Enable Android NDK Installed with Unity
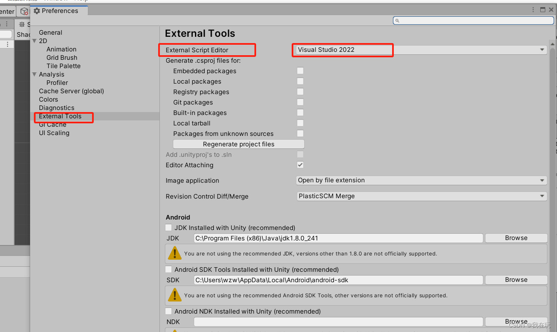This screenshot has width=557, height=332. click(x=168, y=311)
